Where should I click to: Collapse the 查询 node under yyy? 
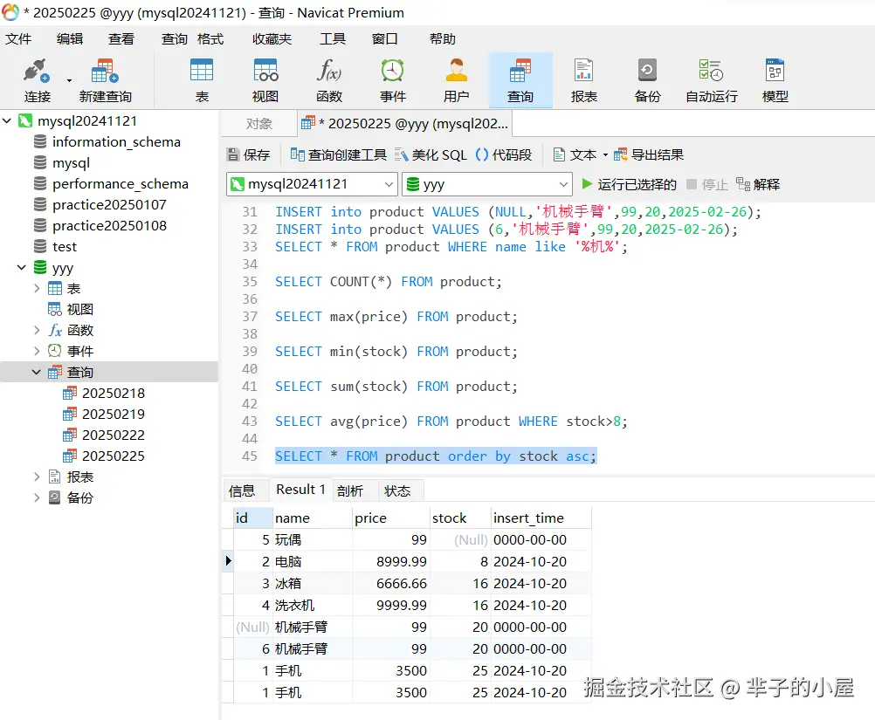click(37, 372)
